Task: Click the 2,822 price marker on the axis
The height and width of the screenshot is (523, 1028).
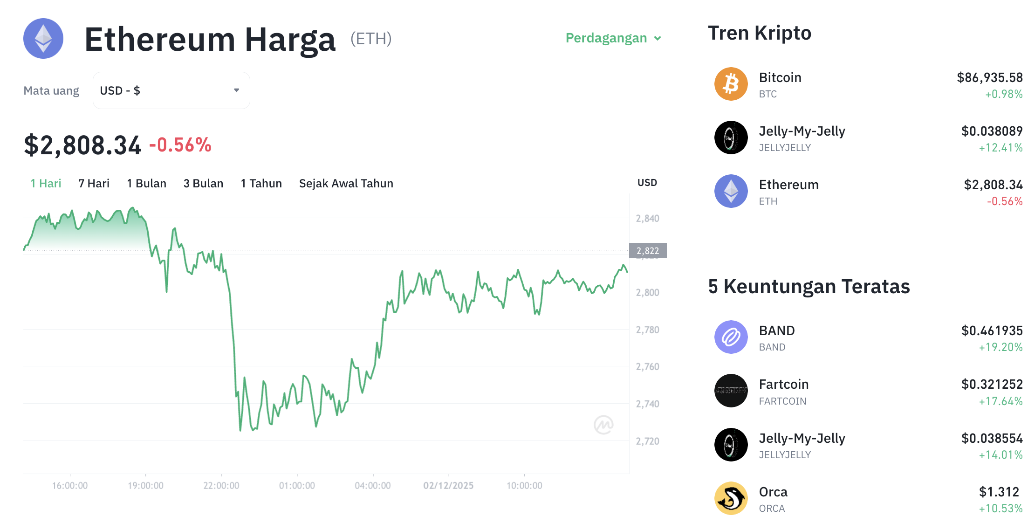Action: click(x=647, y=250)
